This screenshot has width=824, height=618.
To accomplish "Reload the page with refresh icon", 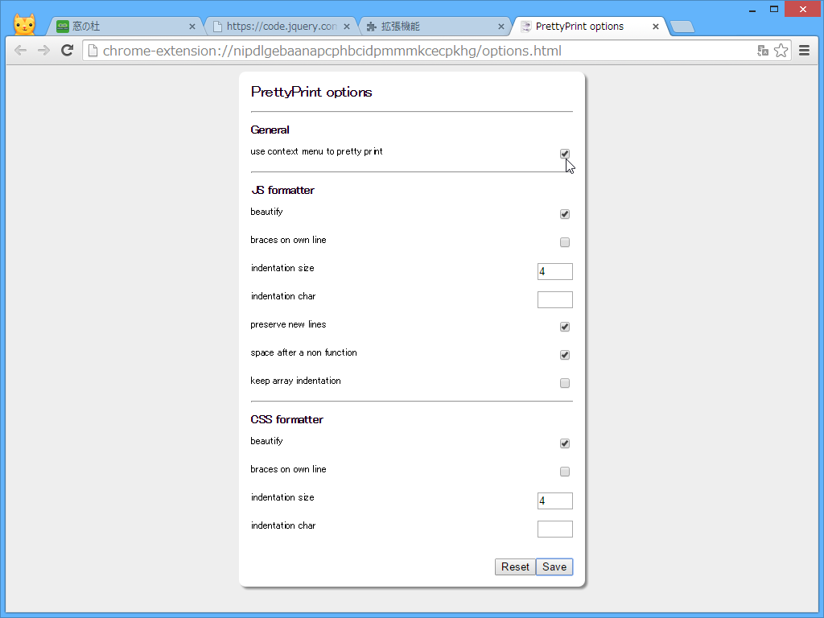I will 68,51.
